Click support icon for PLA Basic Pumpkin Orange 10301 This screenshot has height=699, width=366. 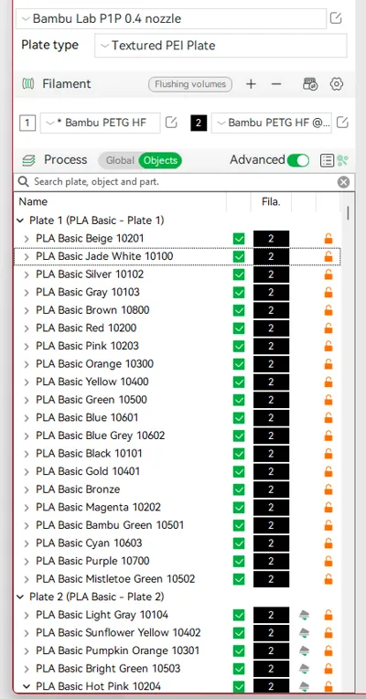(304, 651)
